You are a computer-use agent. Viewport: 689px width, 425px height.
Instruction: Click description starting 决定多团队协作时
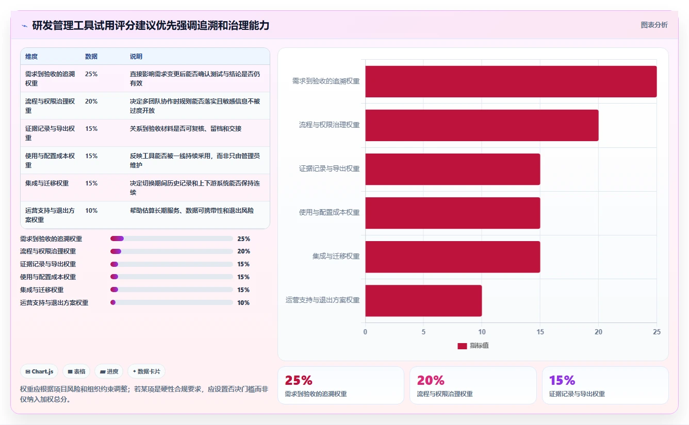195,106
